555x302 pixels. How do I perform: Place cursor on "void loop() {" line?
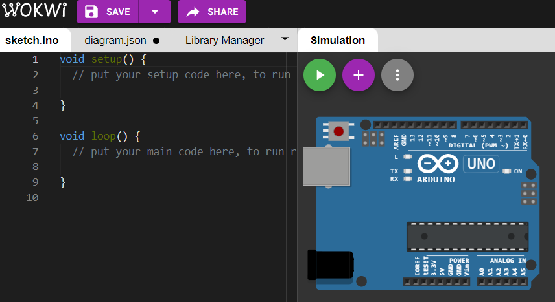(100, 136)
